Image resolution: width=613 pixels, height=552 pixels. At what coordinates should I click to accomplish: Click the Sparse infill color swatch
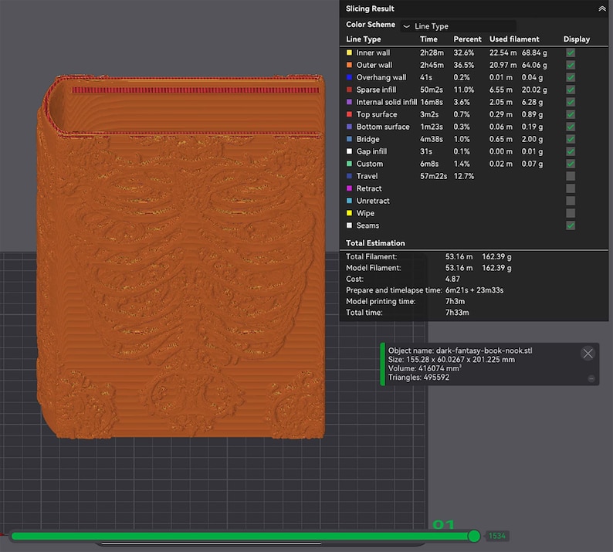(x=349, y=90)
